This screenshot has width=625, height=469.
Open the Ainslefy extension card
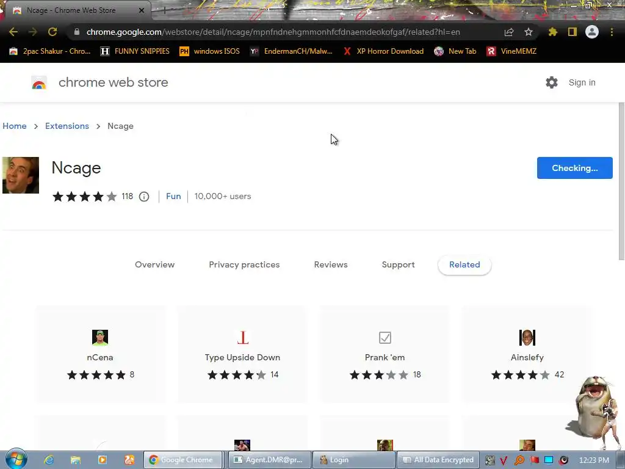coord(527,354)
